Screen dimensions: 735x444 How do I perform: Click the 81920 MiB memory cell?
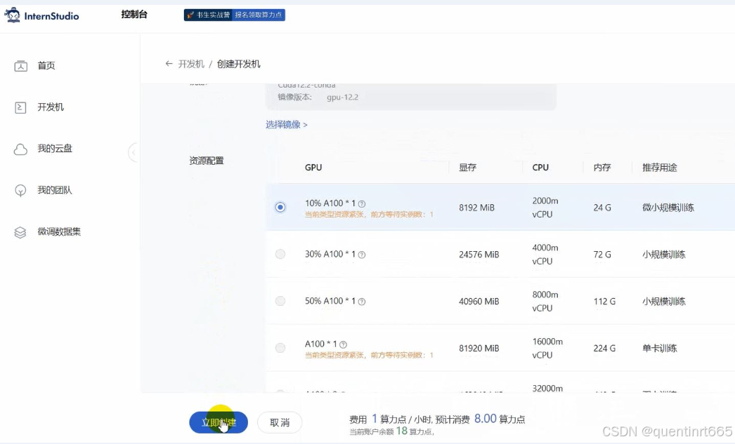pos(479,348)
